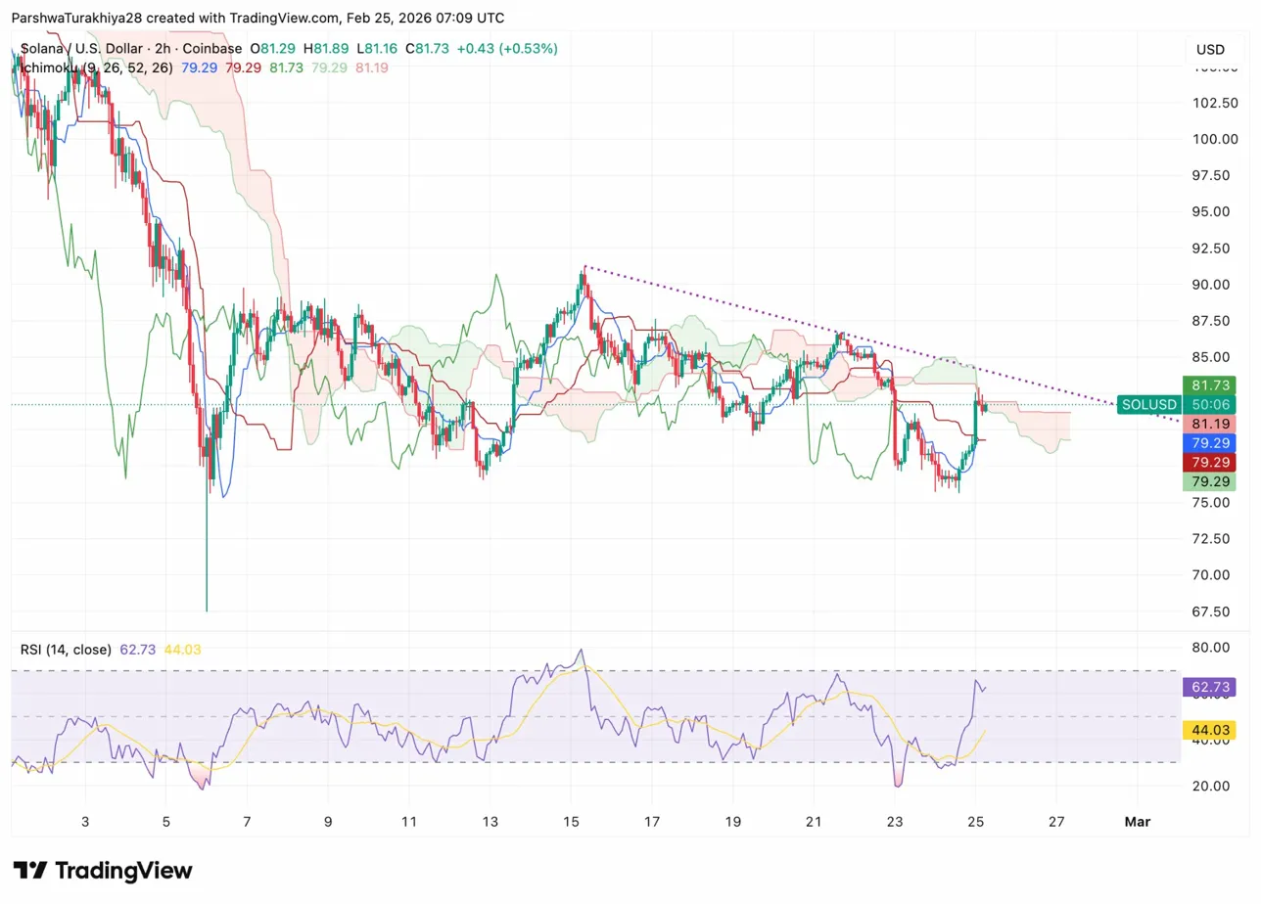Screen dimensions: 1261x904
Task: Click the purple 62.73 RSI value tag
Action: (1210, 688)
